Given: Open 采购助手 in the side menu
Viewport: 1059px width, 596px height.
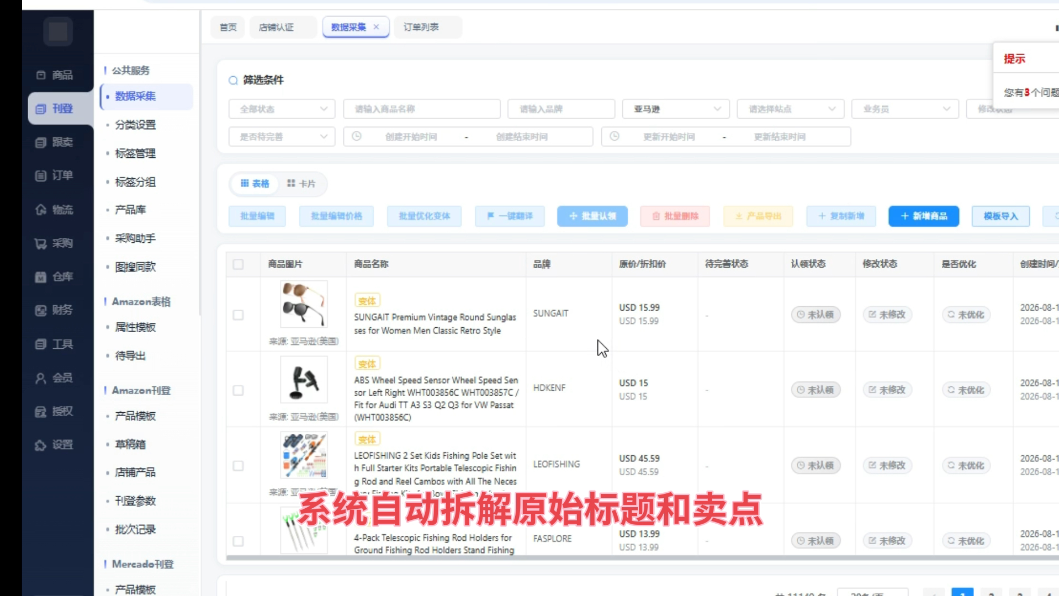Looking at the screenshot, I should 135,239.
